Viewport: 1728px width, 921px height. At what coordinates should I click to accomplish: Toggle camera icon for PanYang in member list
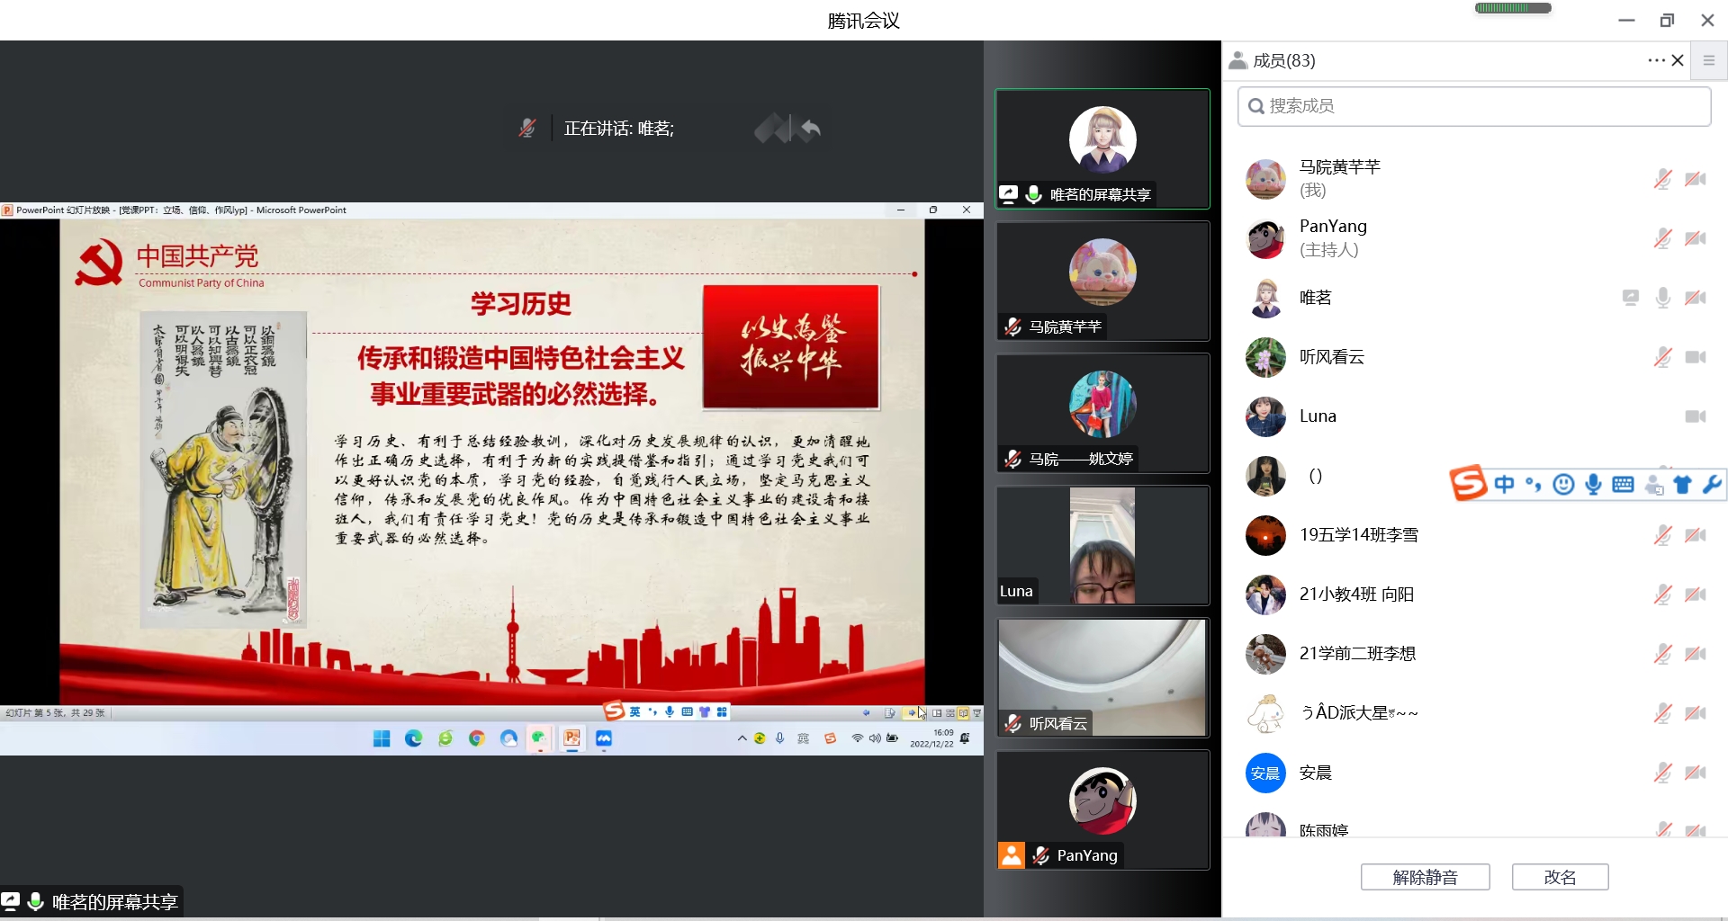pos(1696,238)
